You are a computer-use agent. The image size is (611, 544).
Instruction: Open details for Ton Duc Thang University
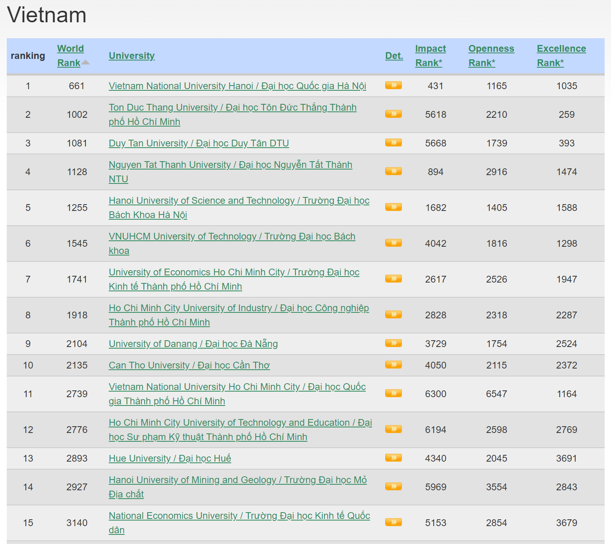233,114
